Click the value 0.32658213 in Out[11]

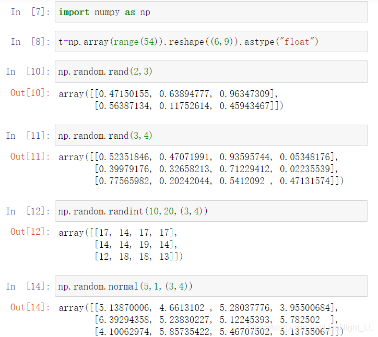(184, 169)
